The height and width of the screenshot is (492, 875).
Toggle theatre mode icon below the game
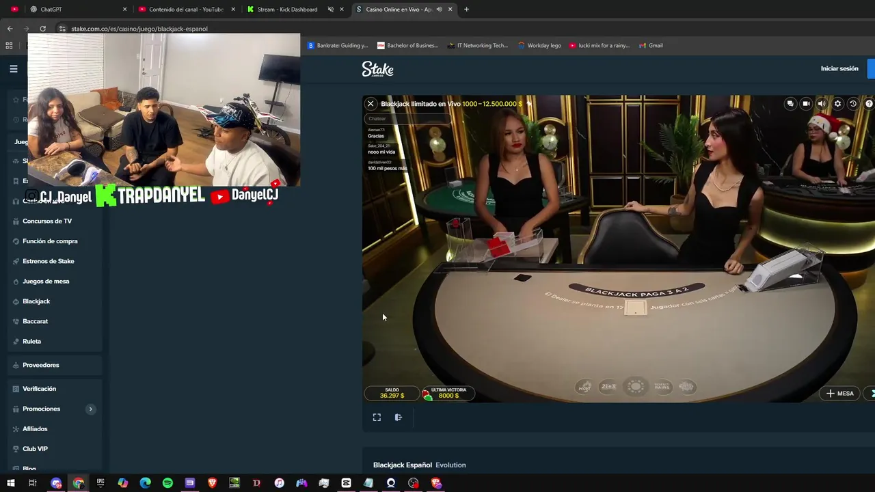[399, 418]
